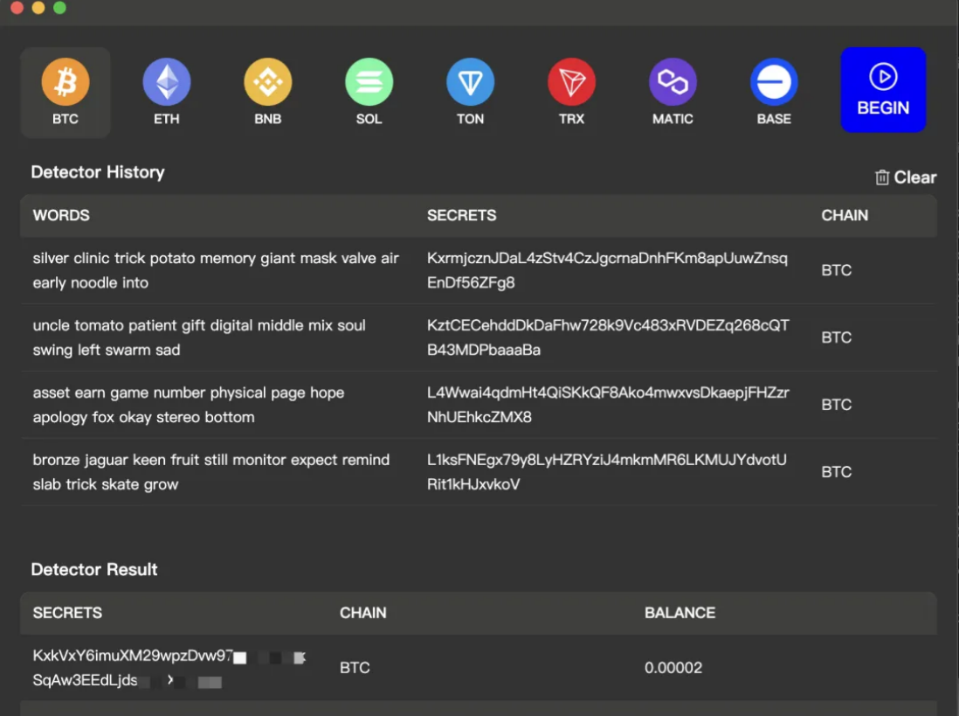This screenshot has width=959, height=716.
Task: Click BTC chain cell in asset earn row
Action: tap(836, 405)
